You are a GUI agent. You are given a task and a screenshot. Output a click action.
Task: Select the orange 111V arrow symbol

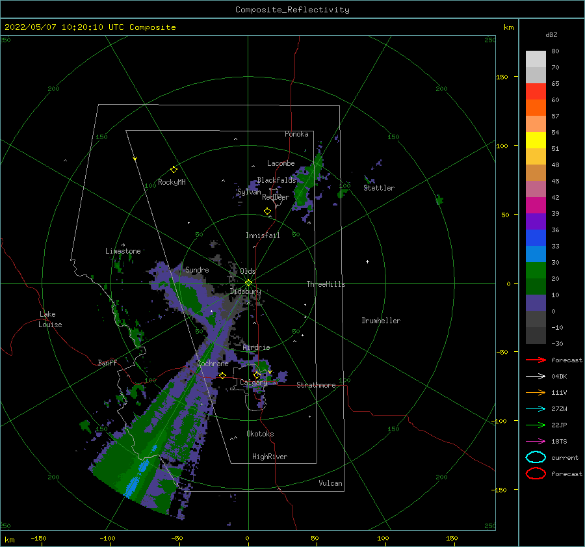click(x=536, y=392)
